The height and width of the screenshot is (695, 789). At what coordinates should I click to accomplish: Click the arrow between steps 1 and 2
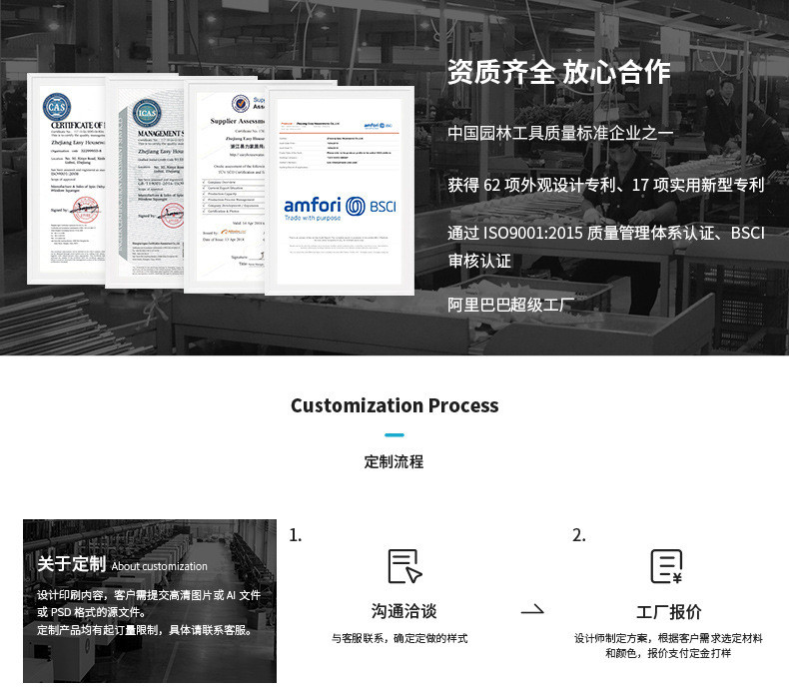[532, 609]
